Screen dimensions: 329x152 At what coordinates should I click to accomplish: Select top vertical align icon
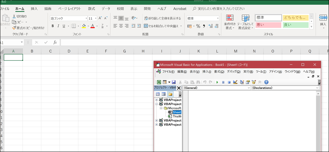tap(115, 18)
